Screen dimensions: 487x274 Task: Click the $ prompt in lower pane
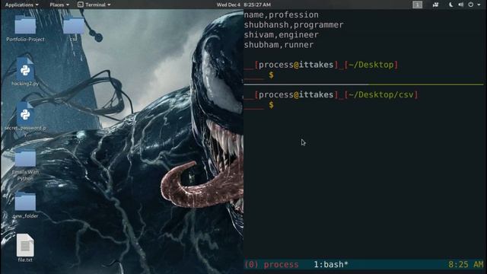click(272, 105)
